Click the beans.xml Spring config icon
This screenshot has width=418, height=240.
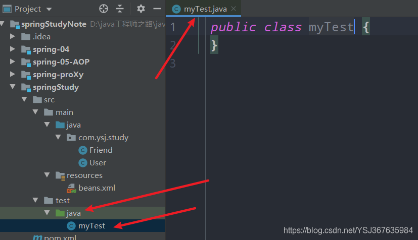71,188
